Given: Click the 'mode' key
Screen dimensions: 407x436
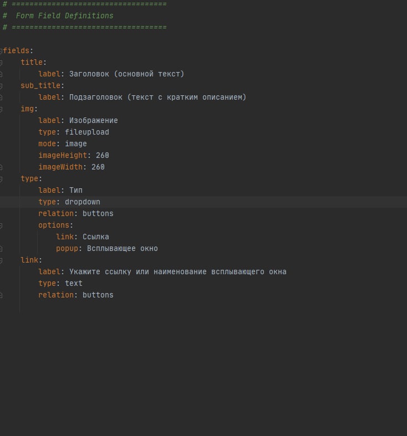Looking at the screenshot, I should coord(47,143).
